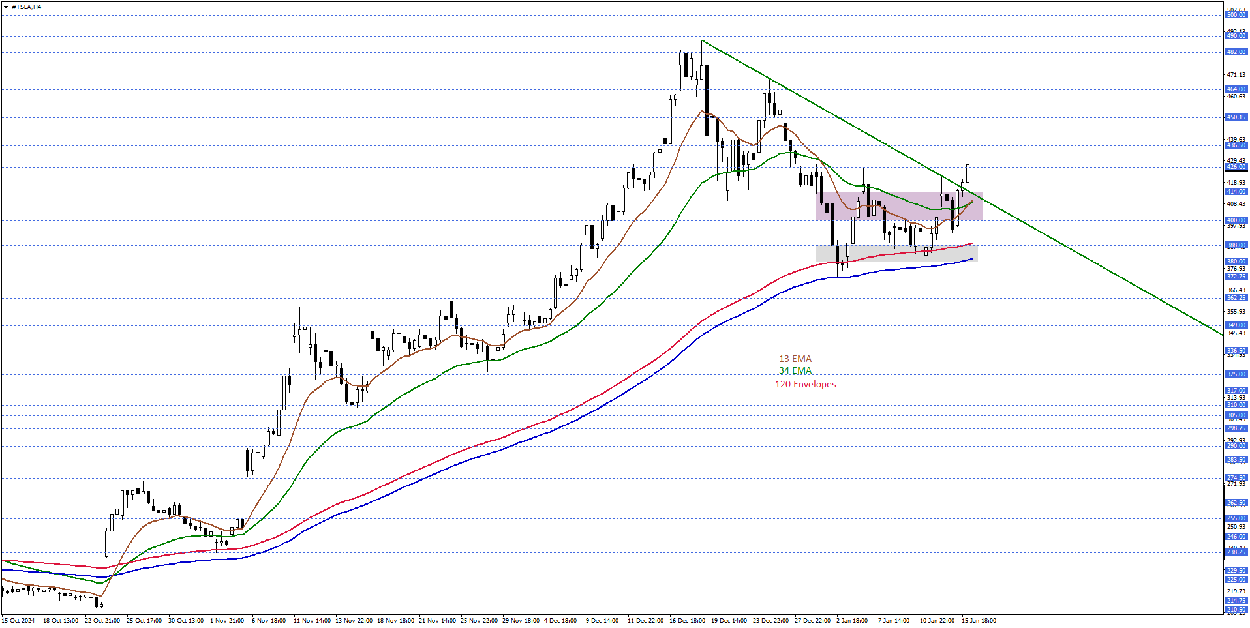The height and width of the screenshot is (628, 1250).
Task: Select the 262.50 price level label
Action: point(1236,503)
